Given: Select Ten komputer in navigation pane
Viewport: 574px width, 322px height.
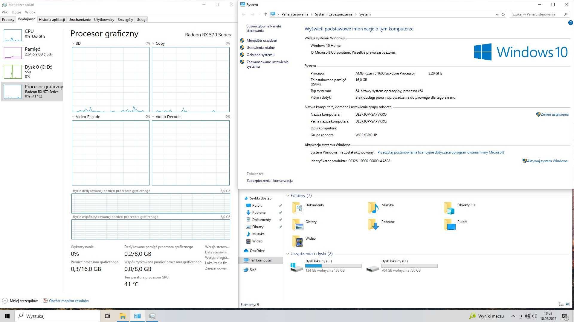Looking at the screenshot, I should click(261, 260).
